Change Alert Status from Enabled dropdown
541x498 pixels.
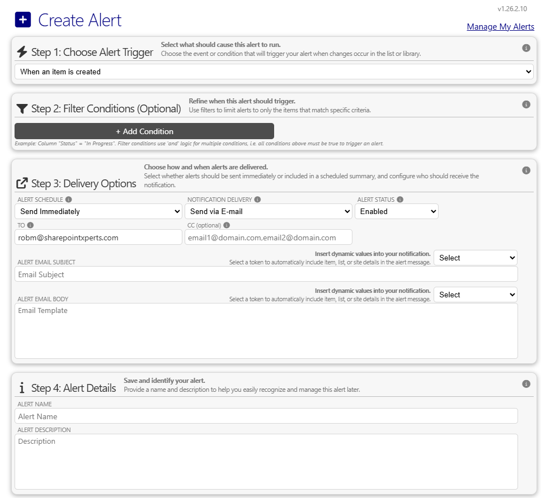pos(396,211)
